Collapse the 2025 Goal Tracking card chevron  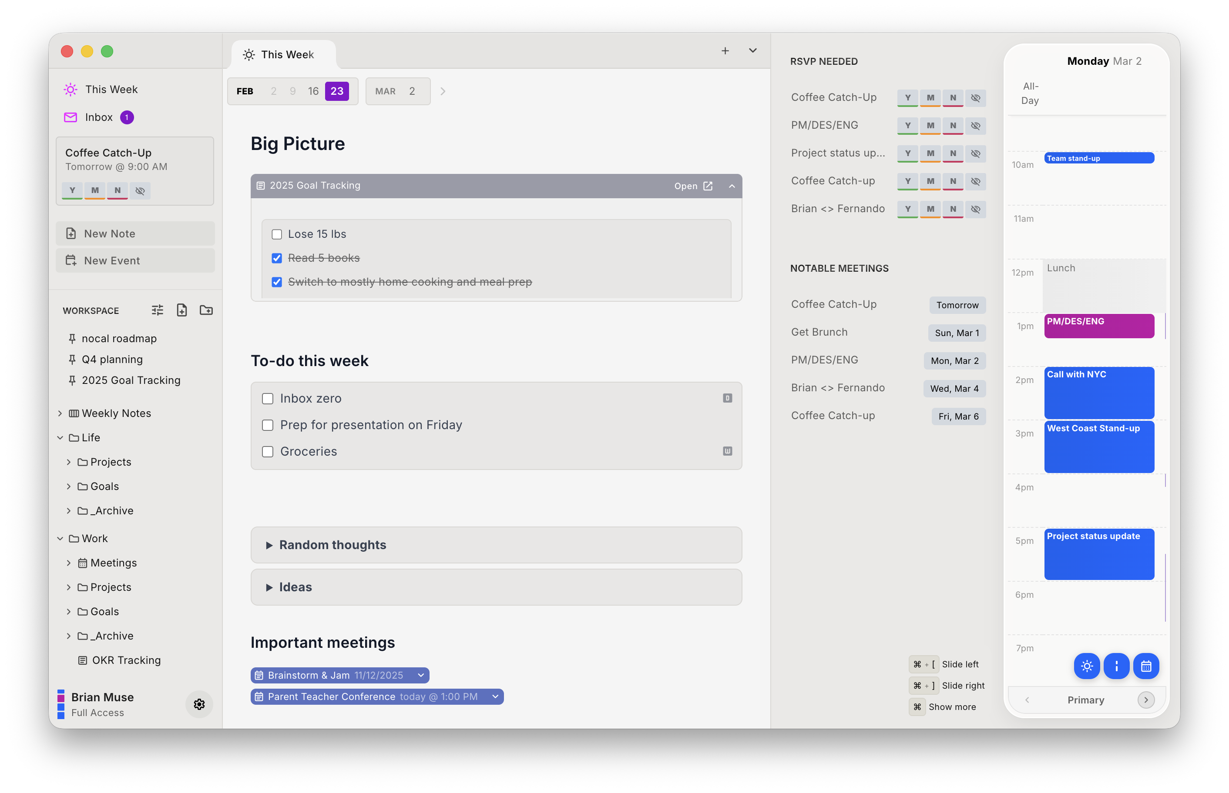click(732, 186)
